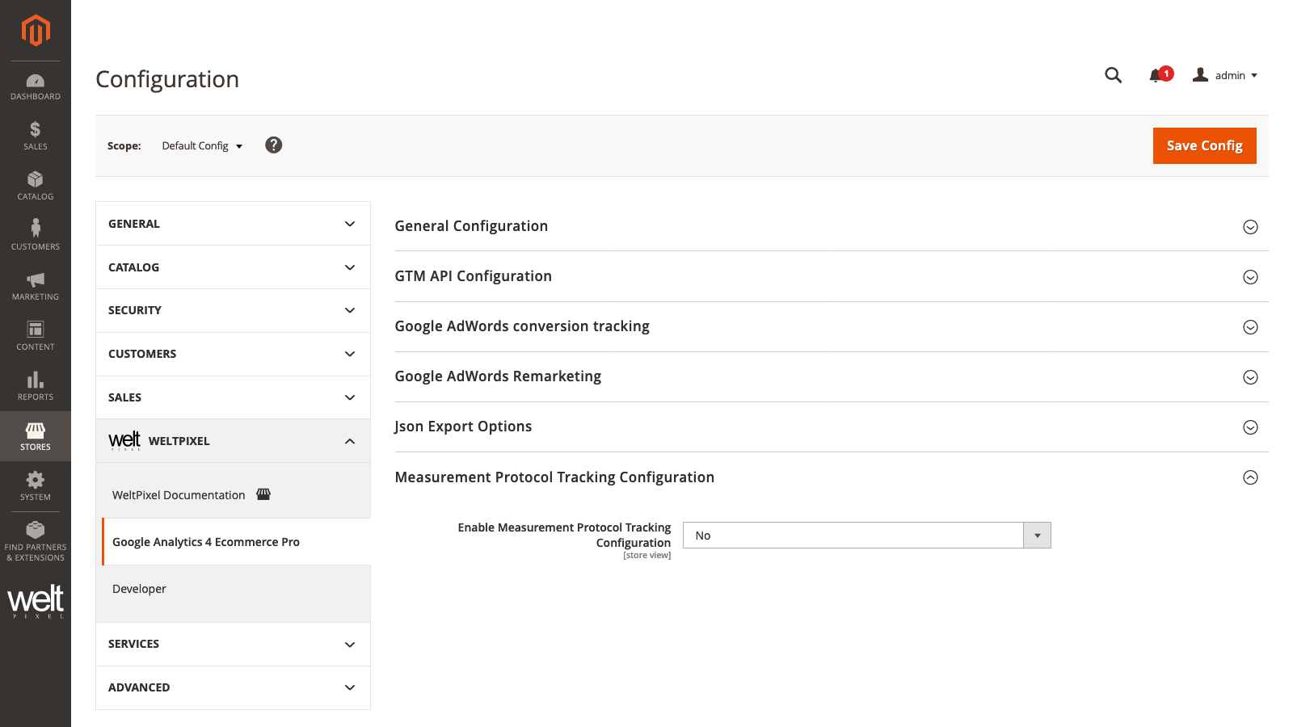The width and height of the screenshot is (1293, 727).
Task: Expand the CATALOG config tab
Action: point(233,267)
